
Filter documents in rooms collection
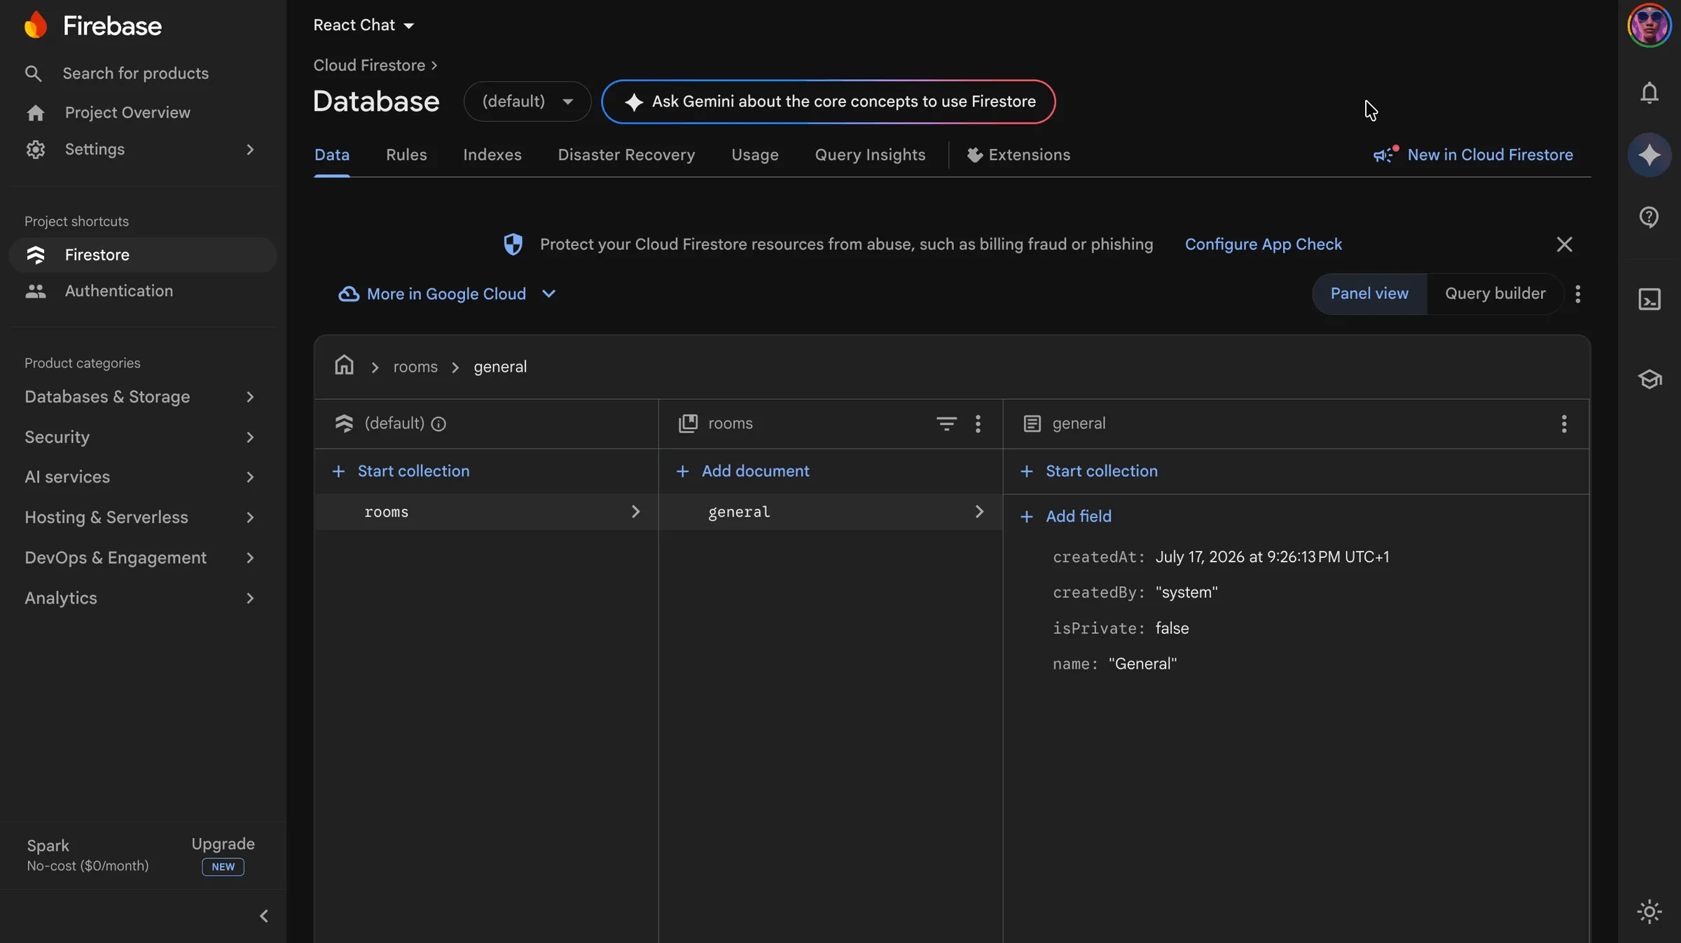pos(946,424)
